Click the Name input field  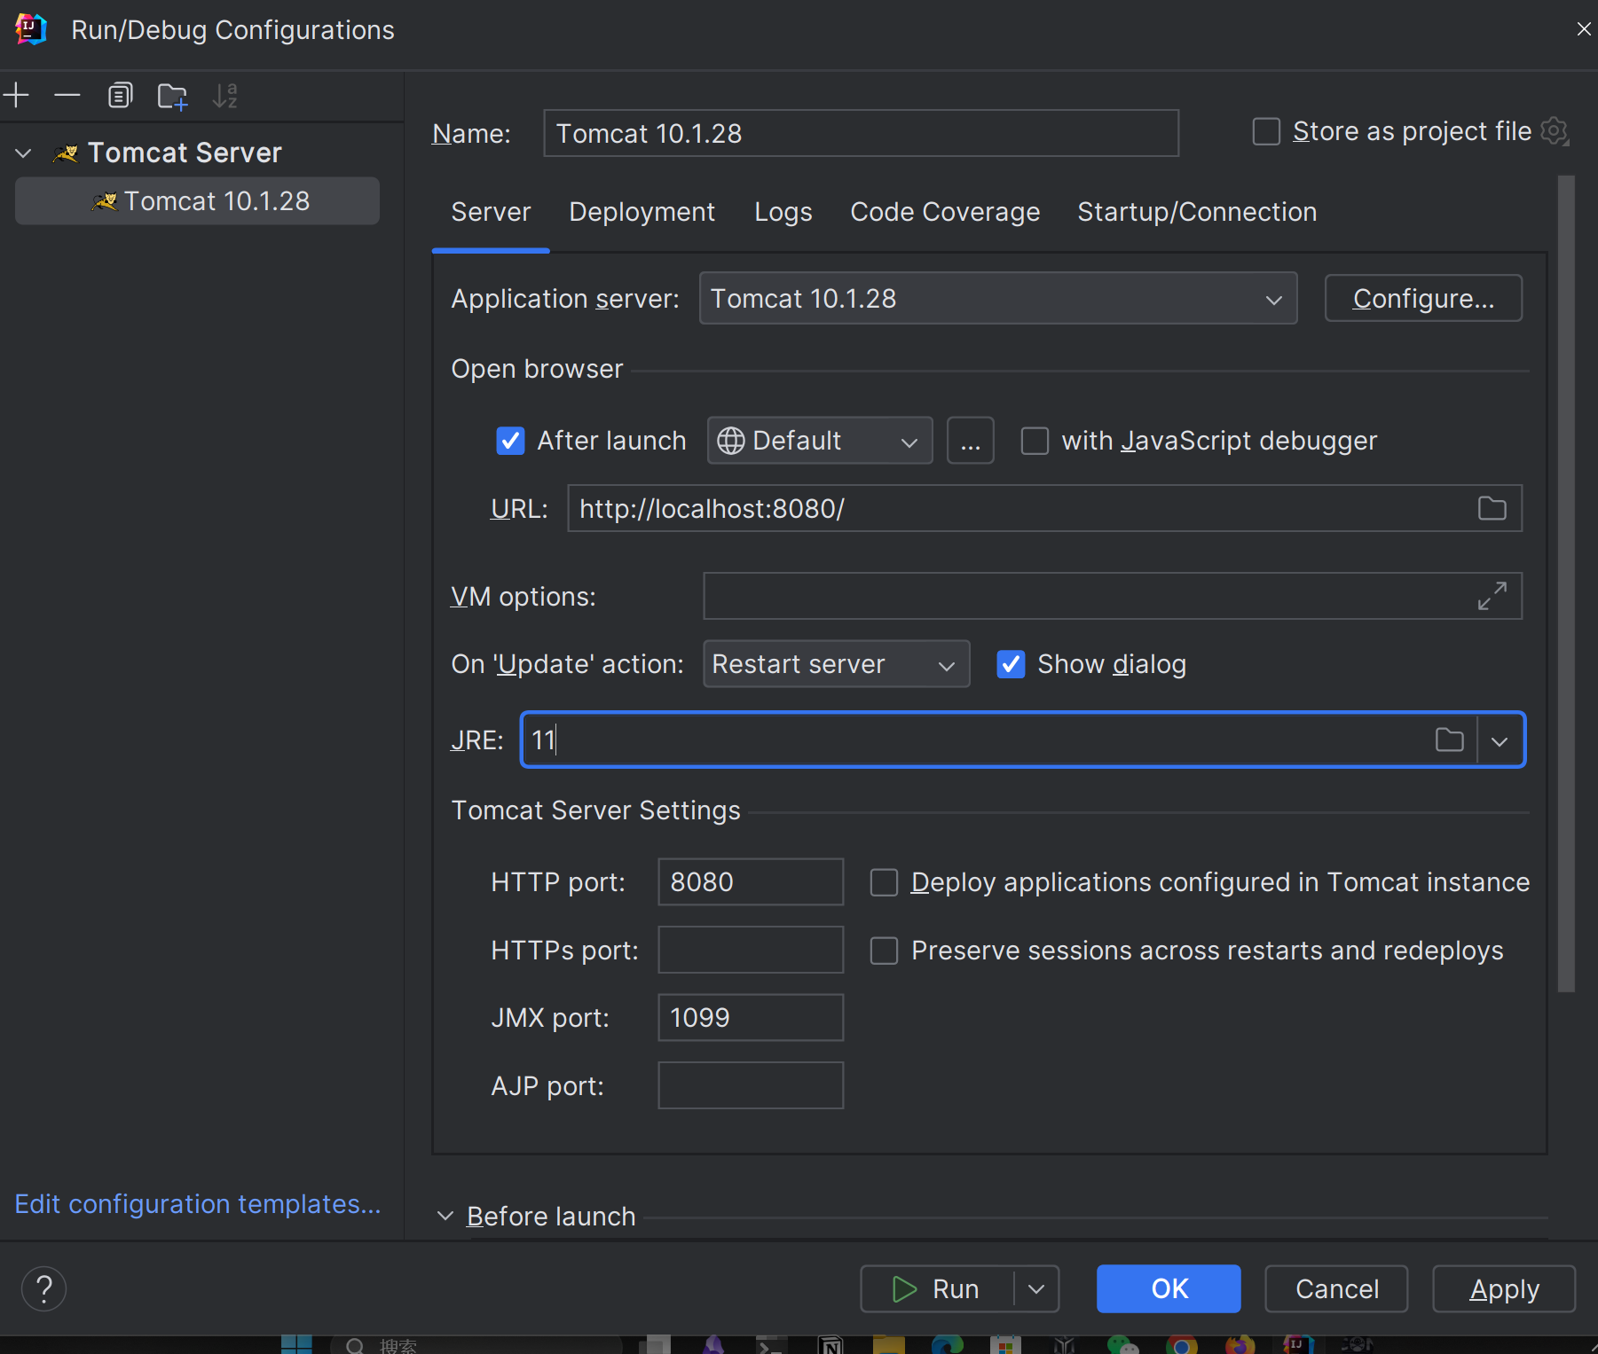(x=861, y=133)
